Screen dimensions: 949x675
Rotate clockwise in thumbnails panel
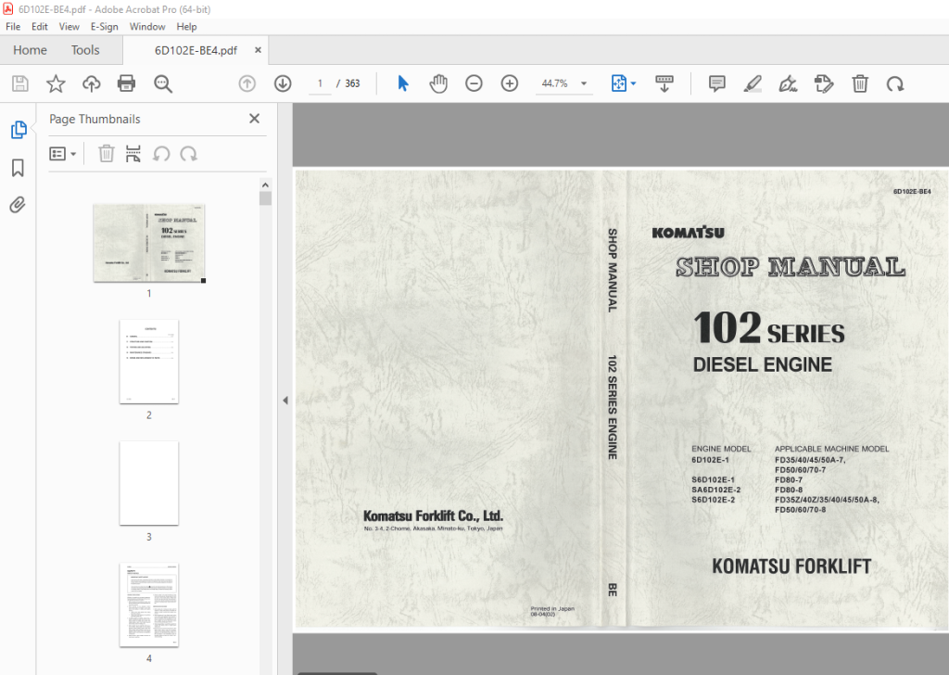tap(189, 154)
